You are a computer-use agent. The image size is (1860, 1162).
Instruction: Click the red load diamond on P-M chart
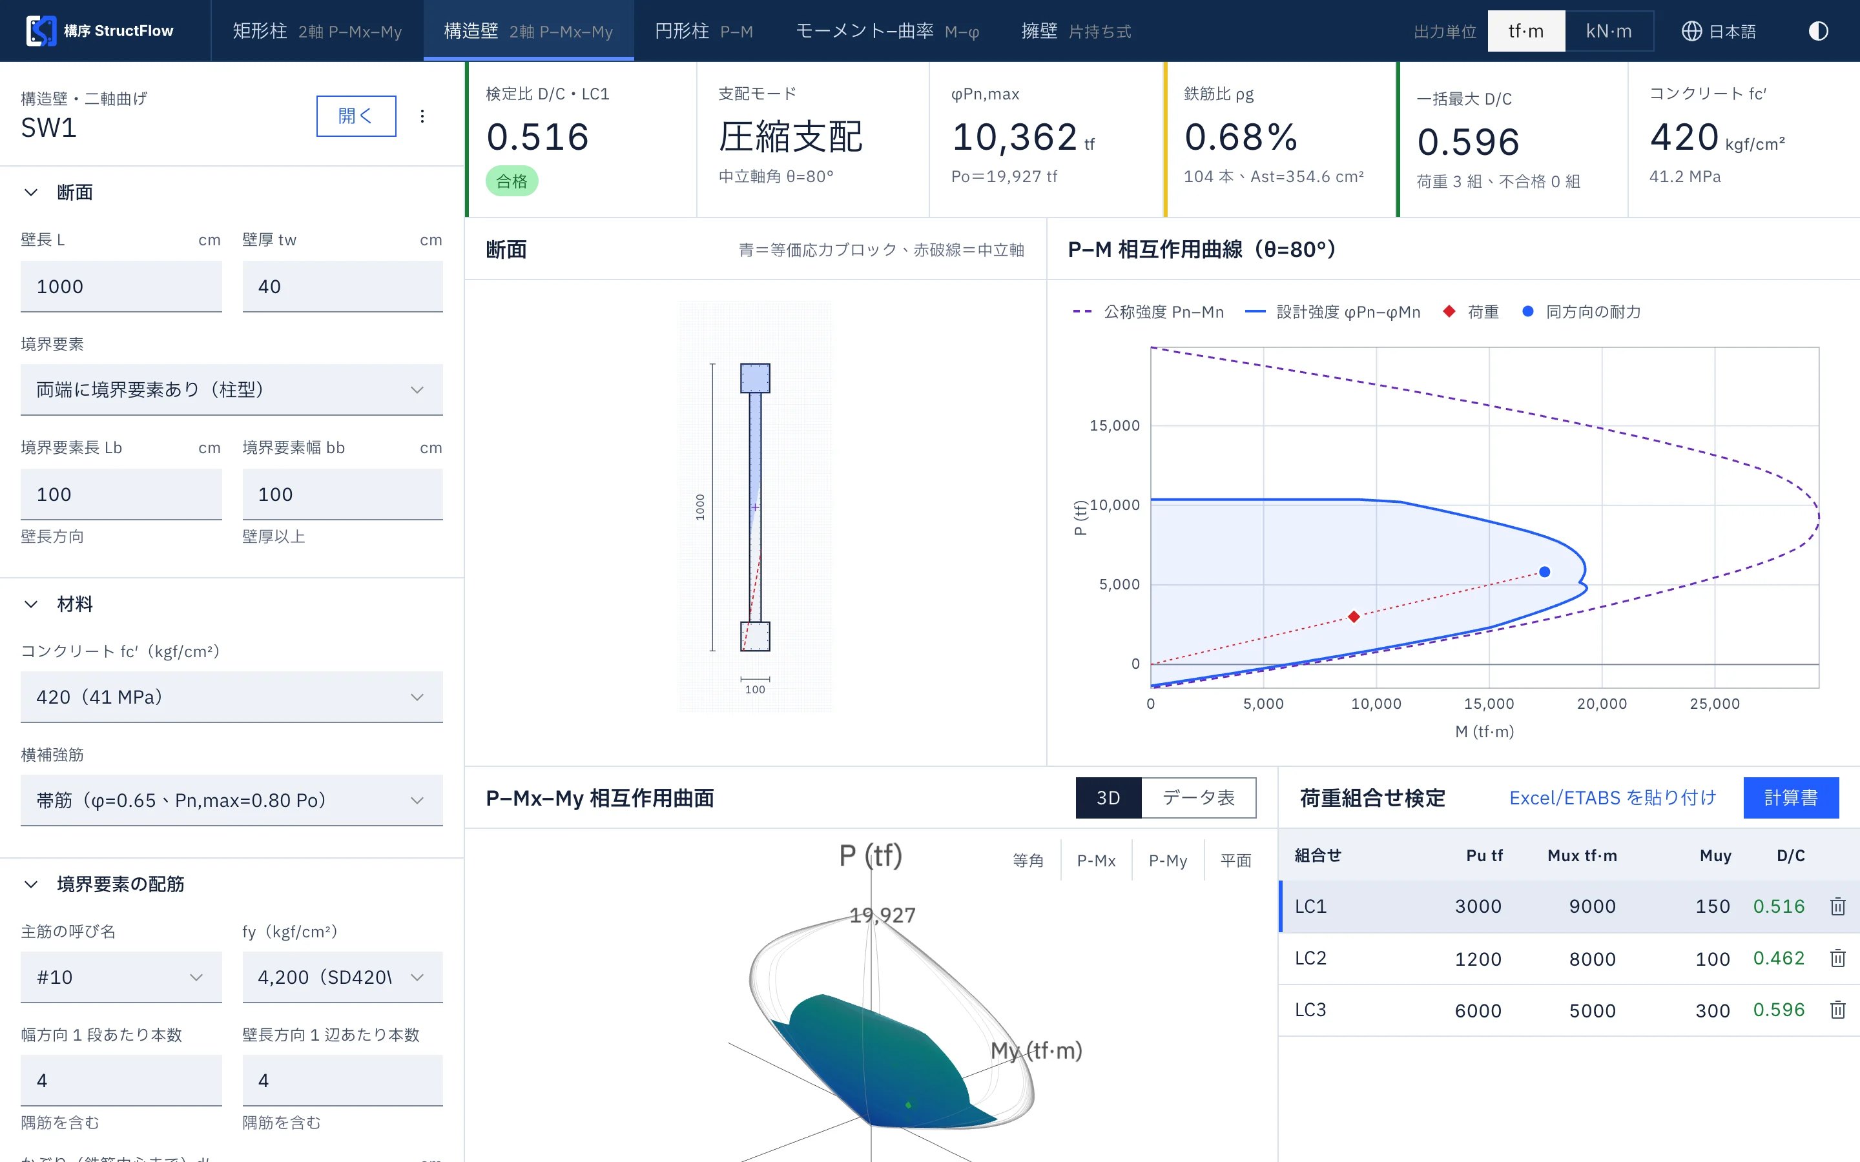[1354, 617]
